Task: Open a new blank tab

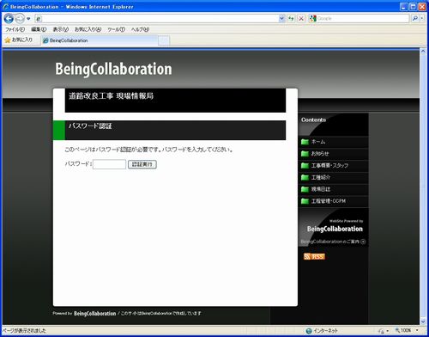Action: [x=164, y=40]
